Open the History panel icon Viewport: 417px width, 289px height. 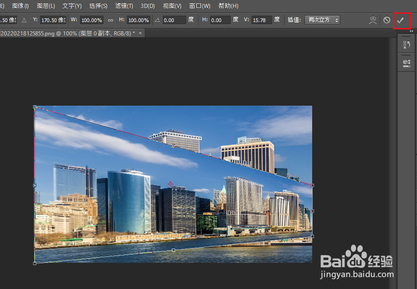[x=406, y=45]
